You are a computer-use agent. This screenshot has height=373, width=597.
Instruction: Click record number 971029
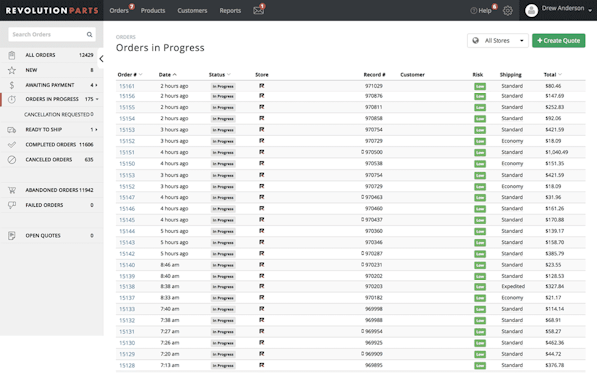(374, 86)
